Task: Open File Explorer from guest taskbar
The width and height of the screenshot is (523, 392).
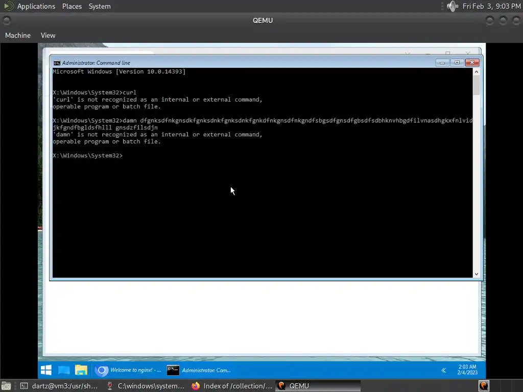Action: point(81,370)
